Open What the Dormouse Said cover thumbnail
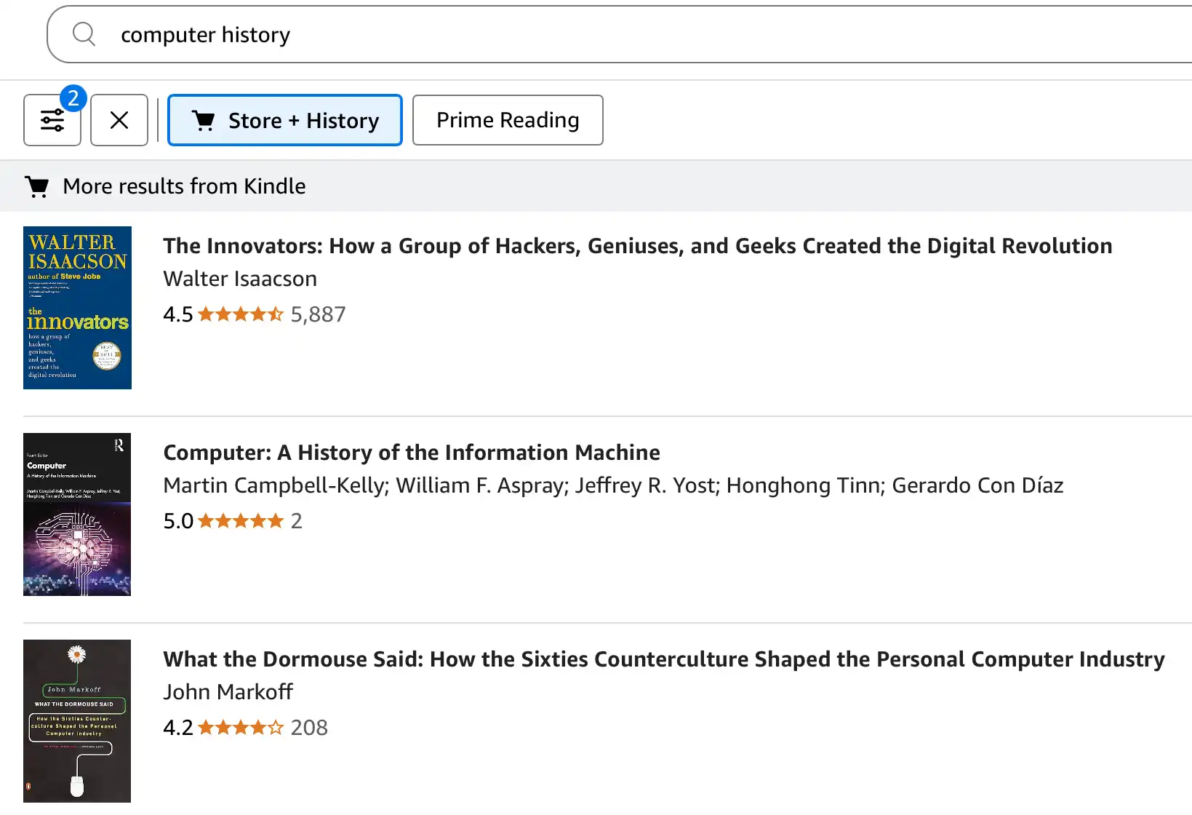The width and height of the screenshot is (1192, 815). [x=77, y=721]
